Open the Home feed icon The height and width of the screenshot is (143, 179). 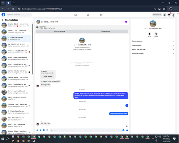pos(76,15)
